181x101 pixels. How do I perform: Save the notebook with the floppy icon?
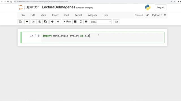click(20, 22)
